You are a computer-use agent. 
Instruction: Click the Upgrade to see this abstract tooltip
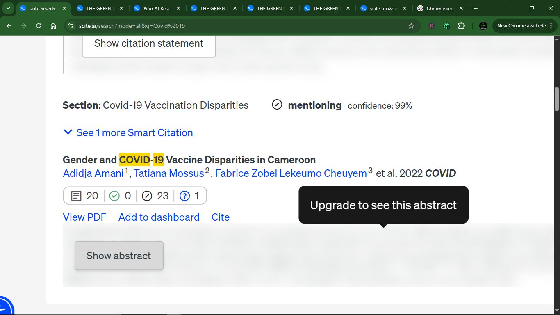click(383, 205)
